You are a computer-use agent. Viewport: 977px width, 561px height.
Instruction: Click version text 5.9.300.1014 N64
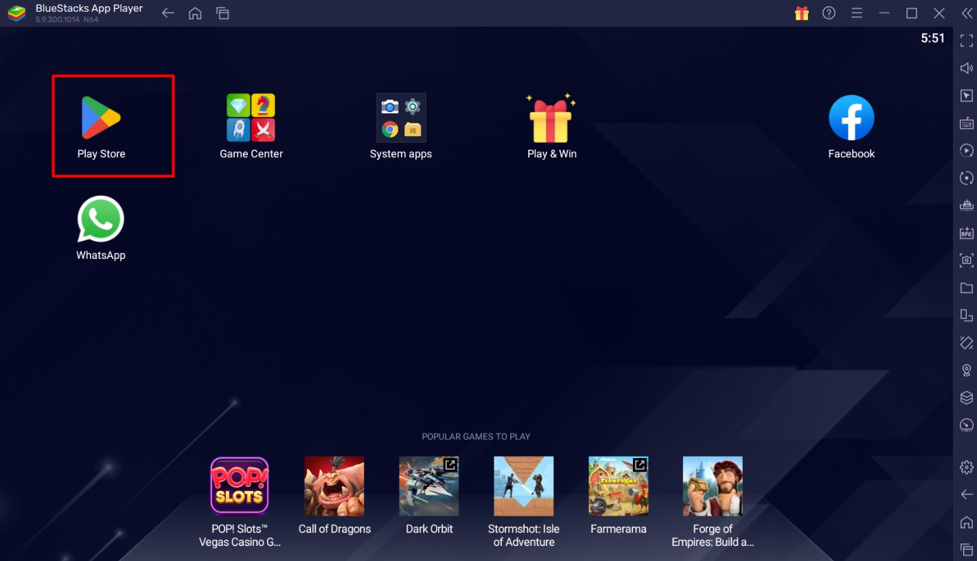67,20
